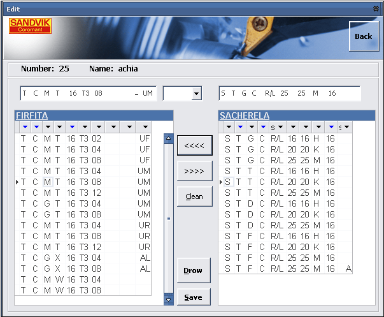Click scroll down arrow of FIRFITA list
This screenshot has width=384, height=317.
click(169, 300)
